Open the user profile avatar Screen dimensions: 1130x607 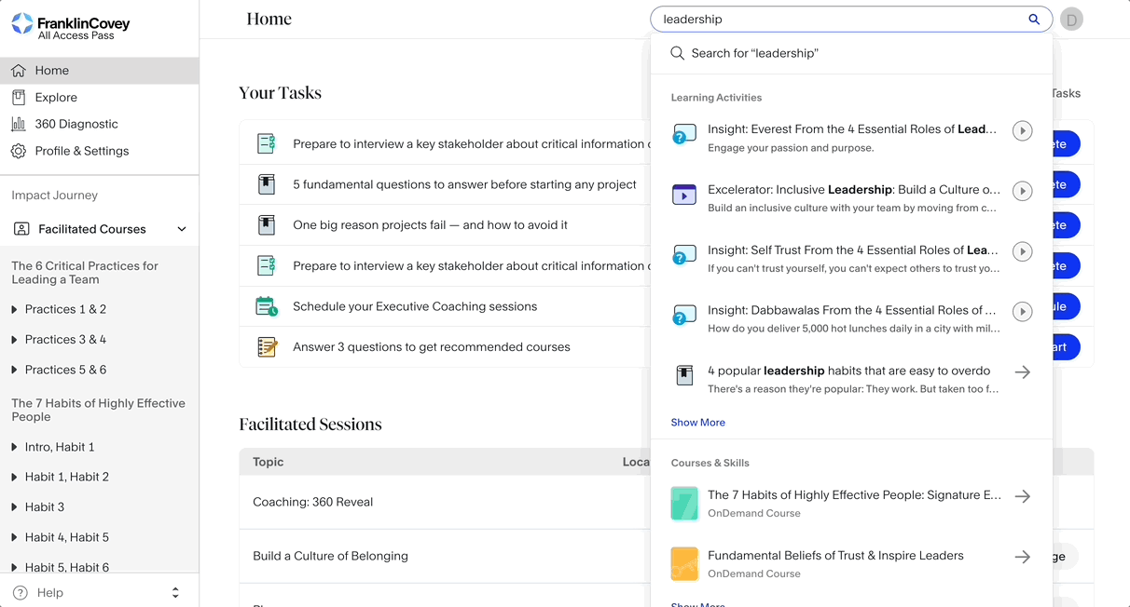1071,20
